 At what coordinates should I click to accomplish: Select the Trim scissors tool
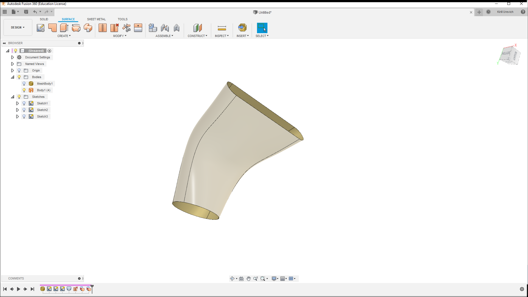click(x=126, y=28)
